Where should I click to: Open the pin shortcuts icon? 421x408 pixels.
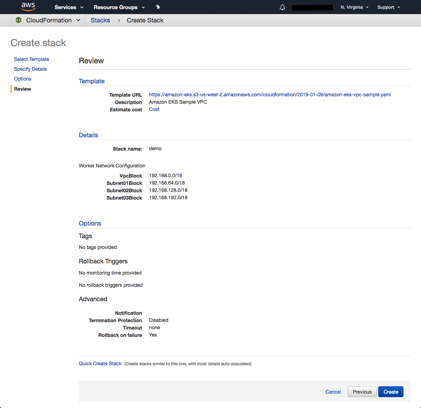click(x=158, y=7)
